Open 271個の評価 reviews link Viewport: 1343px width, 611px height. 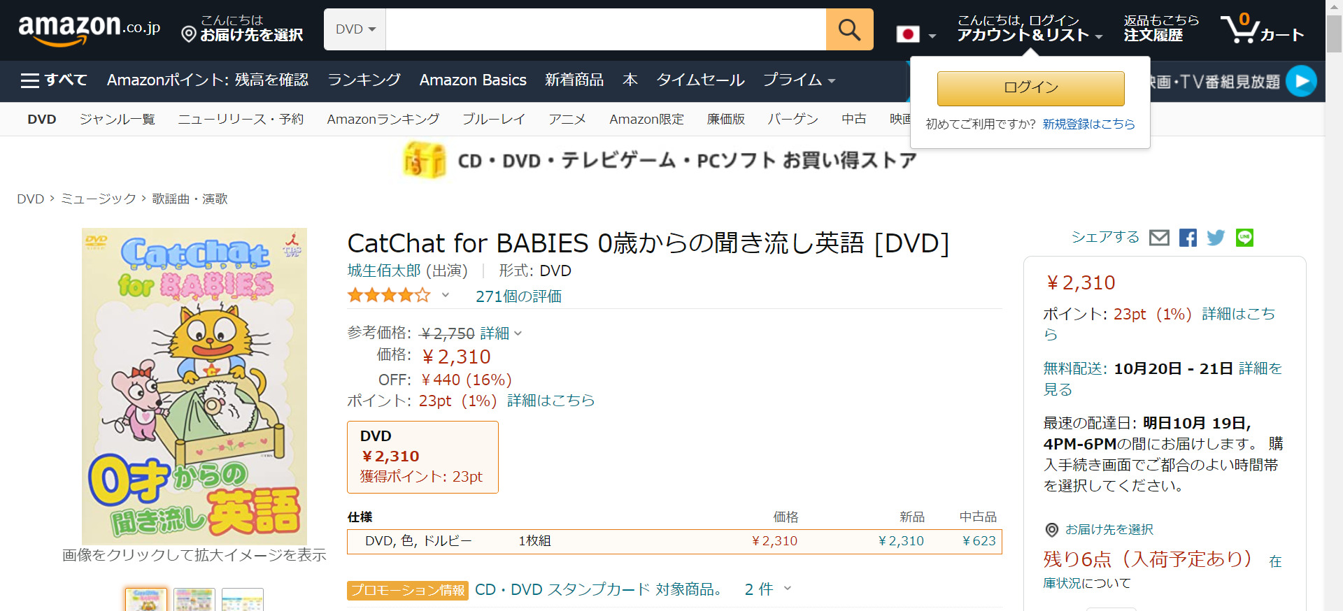point(518,296)
